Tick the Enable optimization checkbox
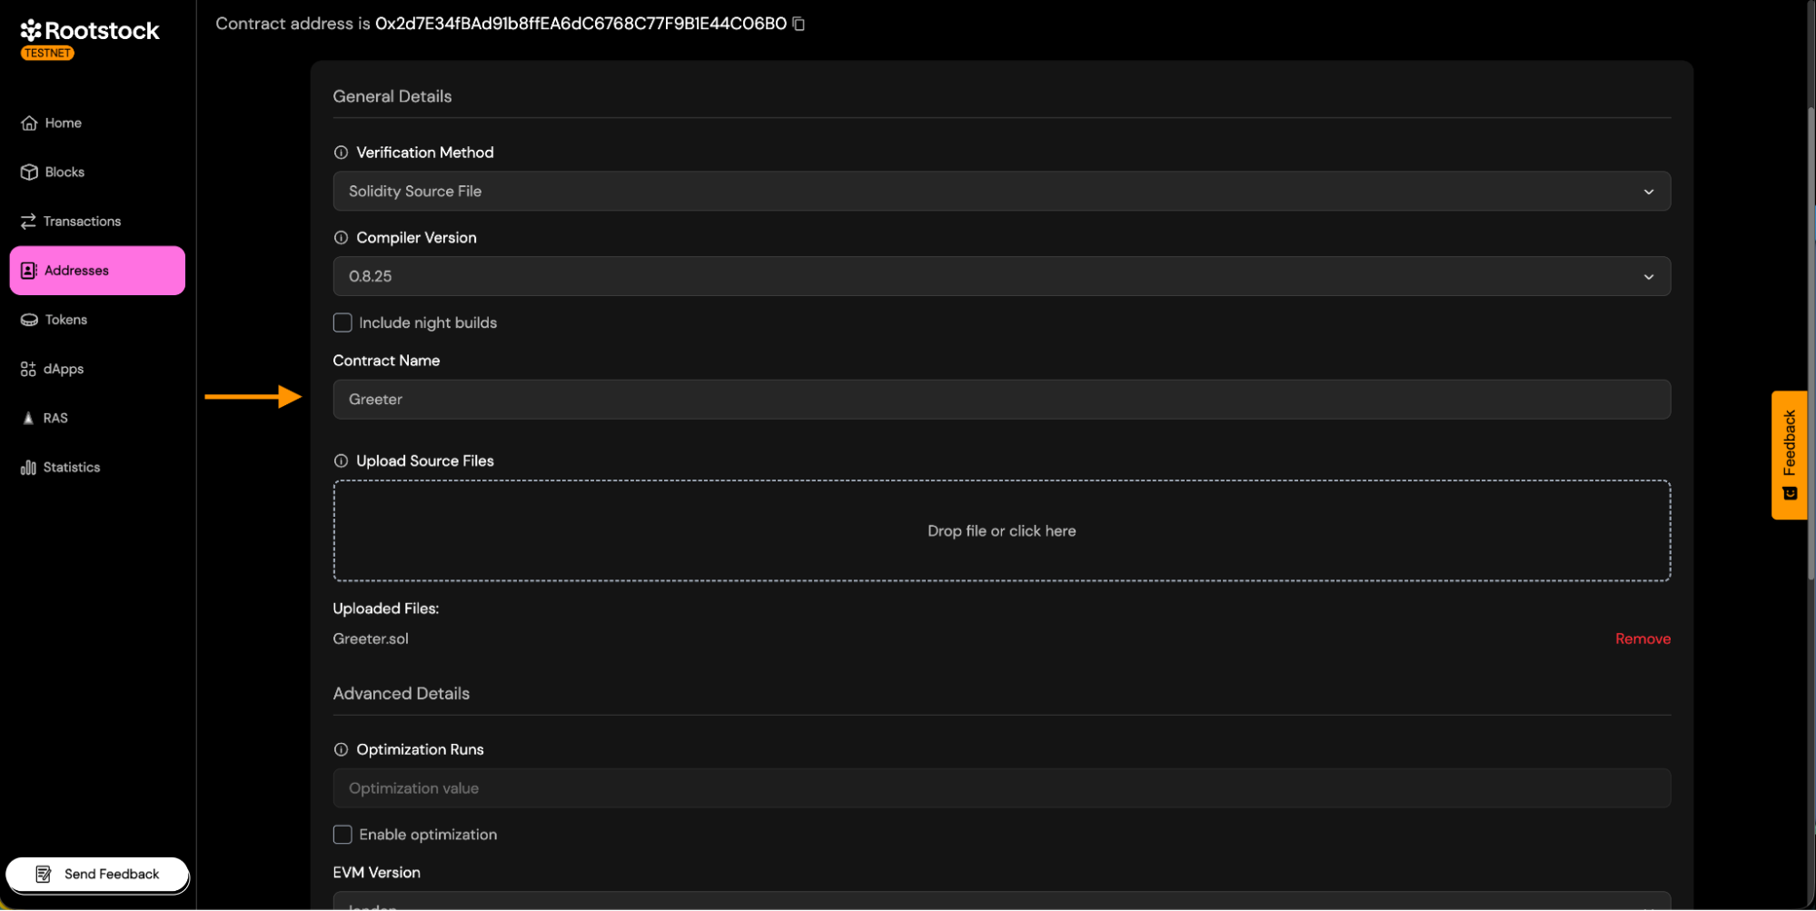This screenshot has height=911, width=1816. (x=342, y=835)
